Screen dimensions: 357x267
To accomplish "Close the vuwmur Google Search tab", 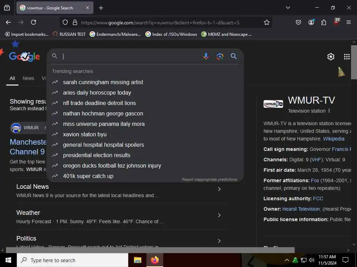I will [88, 8].
